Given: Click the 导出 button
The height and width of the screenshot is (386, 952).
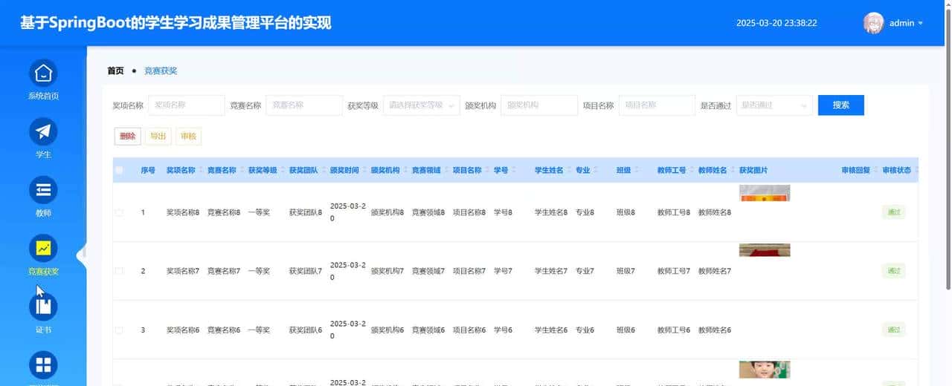Looking at the screenshot, I should 158,137.
